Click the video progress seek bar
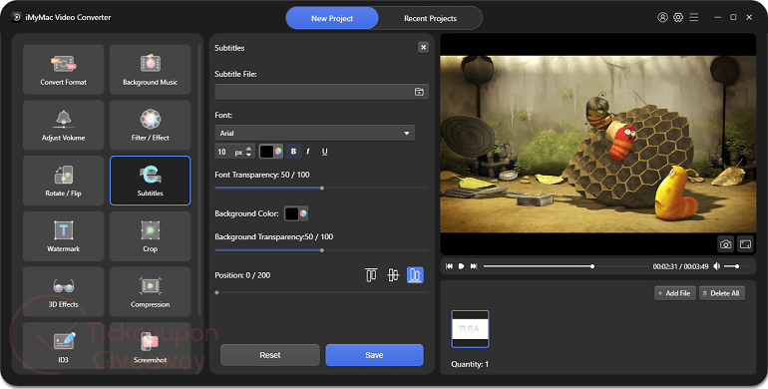The image size is (768, 389). (566, 266)
